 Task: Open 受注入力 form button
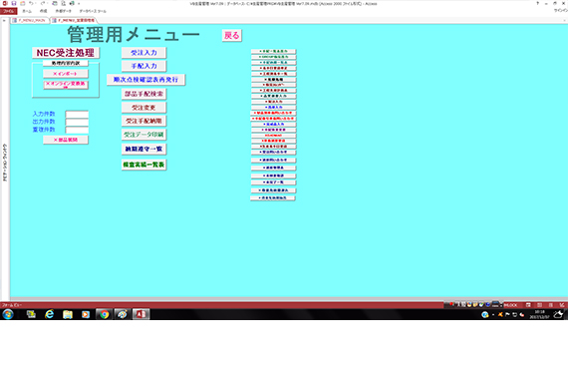tap(143, 53)
